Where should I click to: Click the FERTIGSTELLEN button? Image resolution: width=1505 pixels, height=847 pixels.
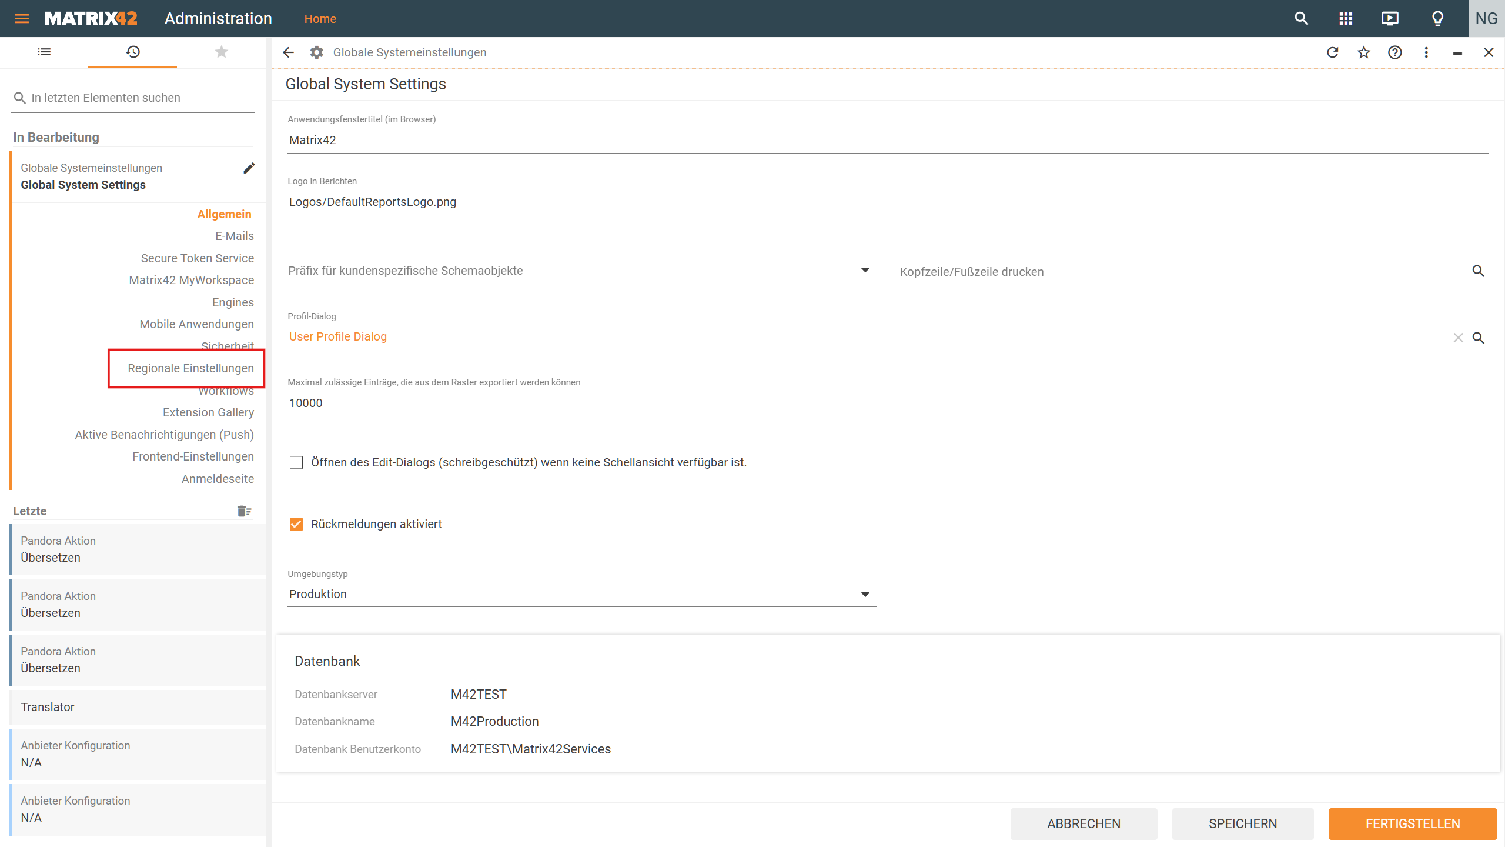pyautogui.click(x=1413, y=823)
